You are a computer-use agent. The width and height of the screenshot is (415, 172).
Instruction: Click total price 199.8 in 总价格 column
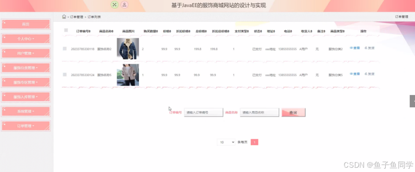(x=198, y=49)
